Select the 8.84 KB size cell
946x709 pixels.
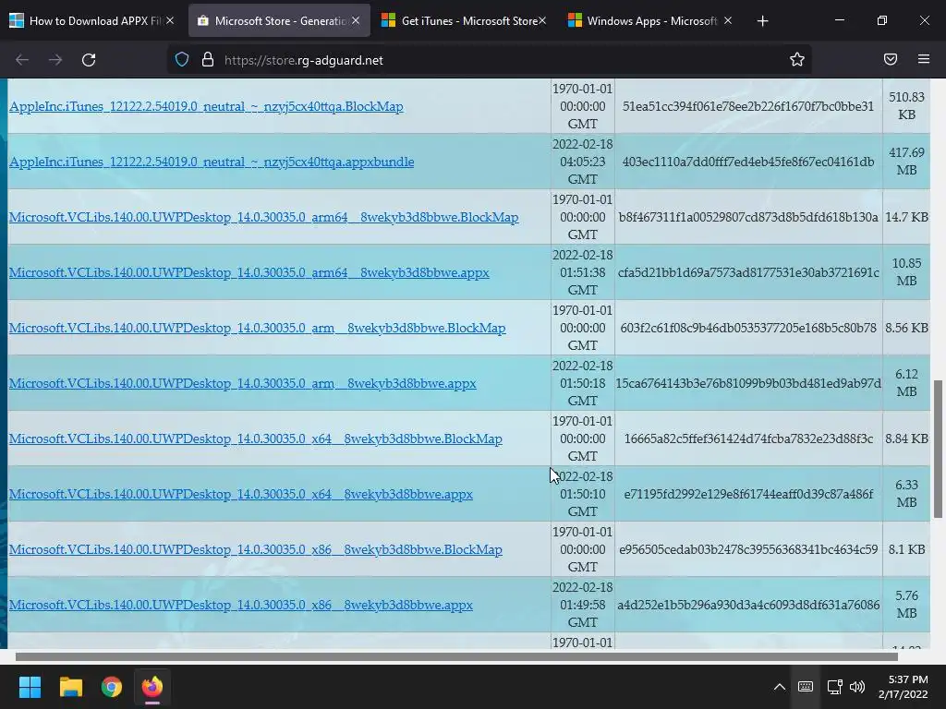[906, 439]
